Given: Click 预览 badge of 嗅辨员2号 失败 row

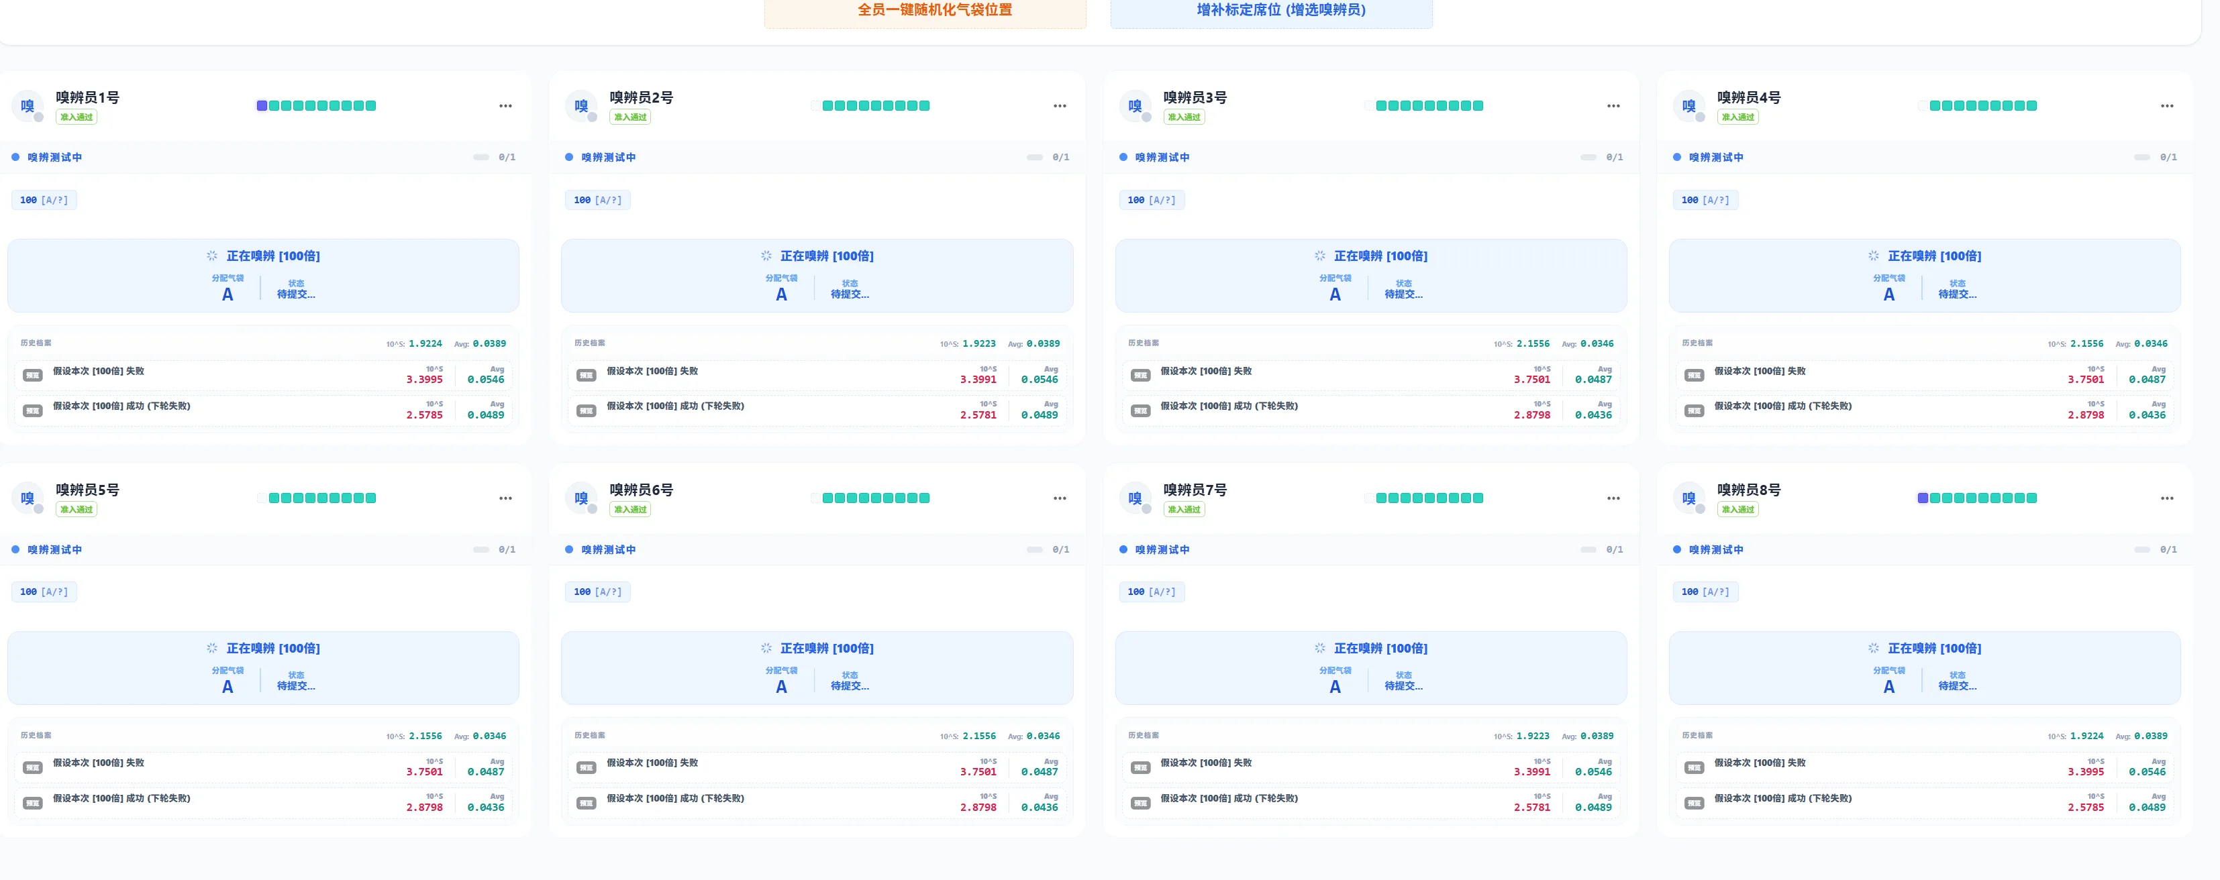Looking at the screenshot, I should point(587,376).
